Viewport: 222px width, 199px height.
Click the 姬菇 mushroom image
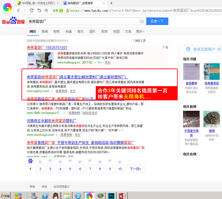pyautogui.click(x=212, y=119)
